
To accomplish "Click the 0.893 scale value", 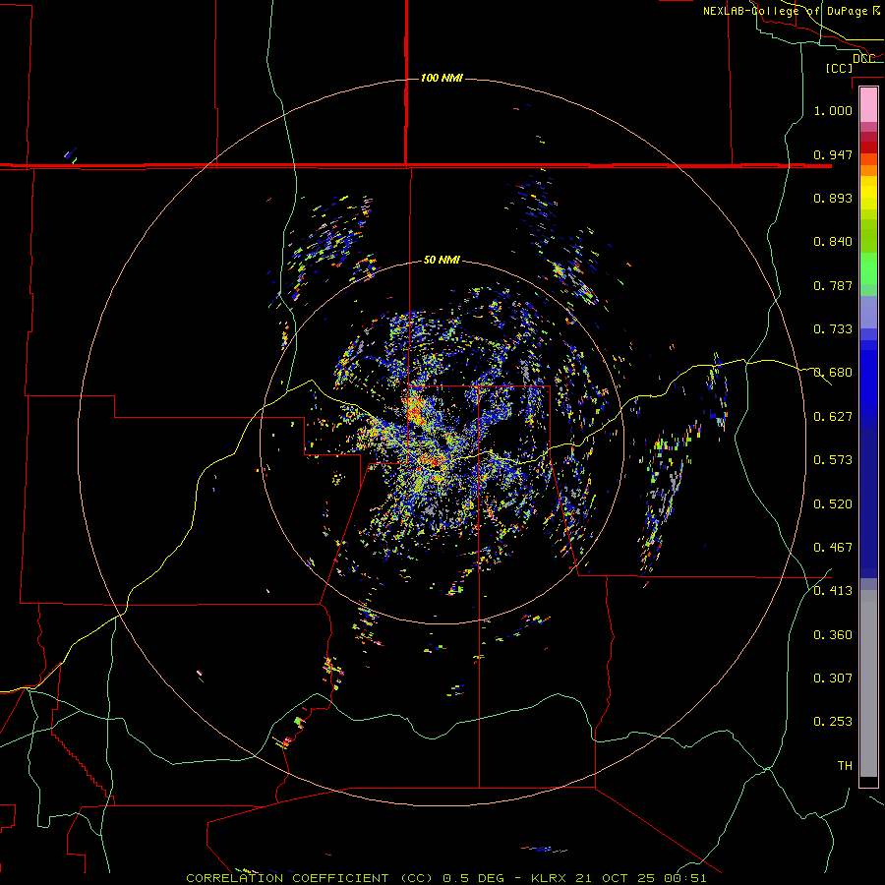I will 833,198.
